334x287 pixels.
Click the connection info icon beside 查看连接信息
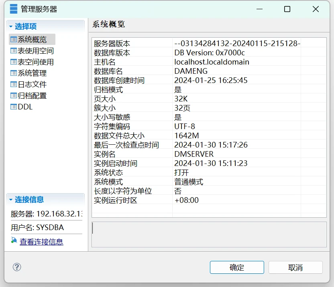14,241
